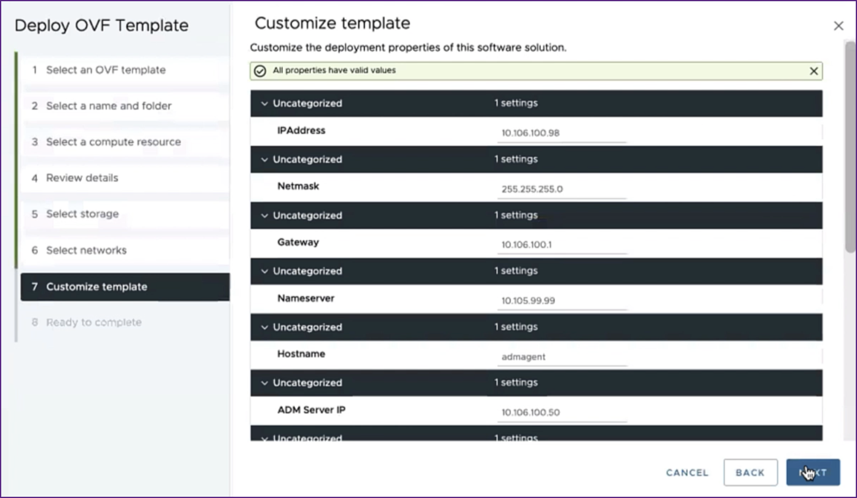Collapse the Uncategorized section above Gateway

click(265, 216)
